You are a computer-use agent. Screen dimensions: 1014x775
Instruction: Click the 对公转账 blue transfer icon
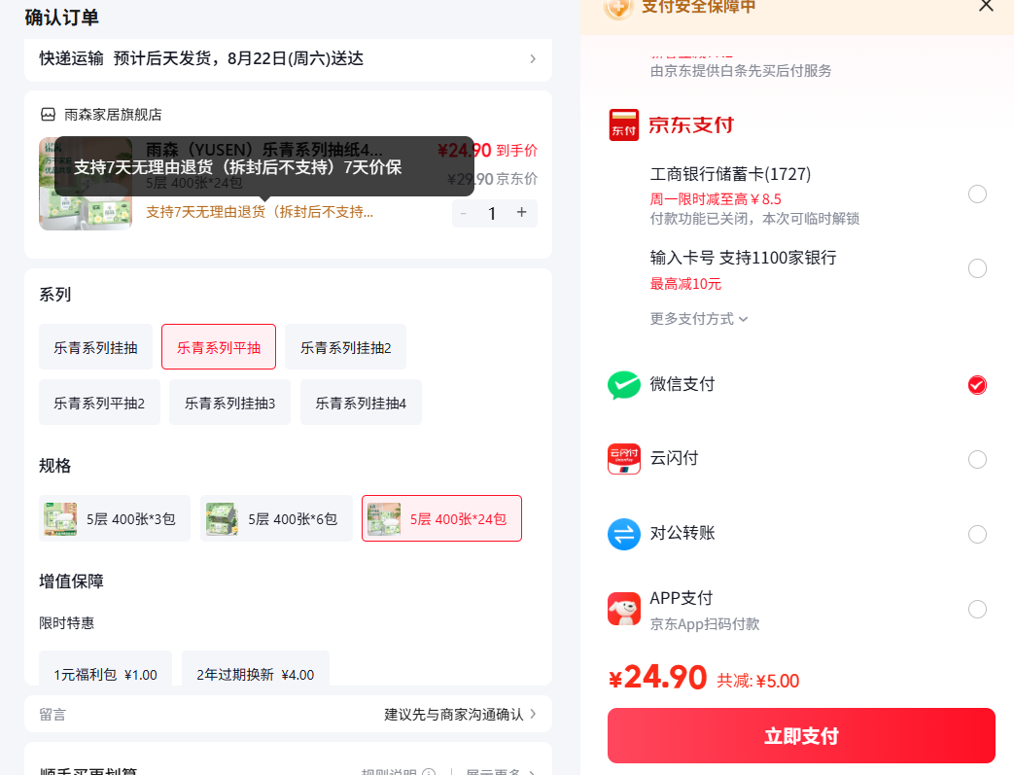tap(623, 535)
